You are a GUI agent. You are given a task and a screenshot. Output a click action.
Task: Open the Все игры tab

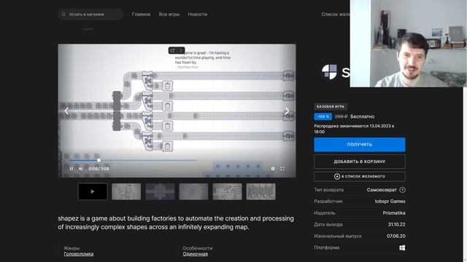pyautogui.click(x=169, y=15)
